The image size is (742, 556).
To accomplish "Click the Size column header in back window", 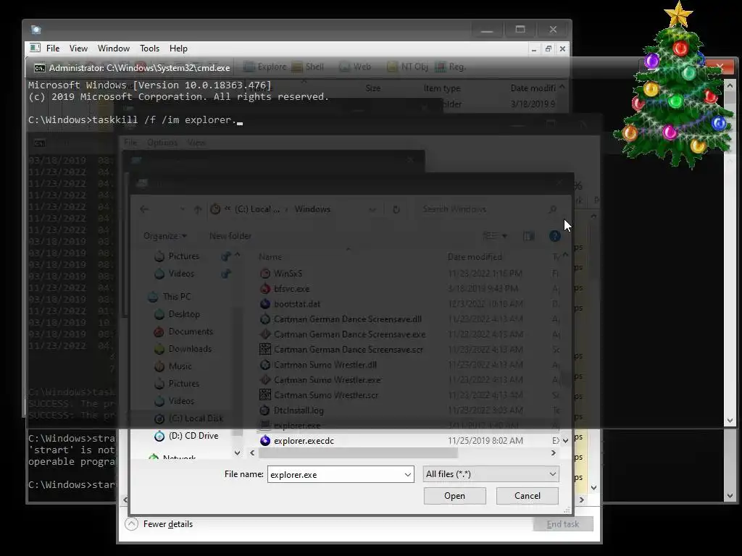I will click(x=373, y=88).
